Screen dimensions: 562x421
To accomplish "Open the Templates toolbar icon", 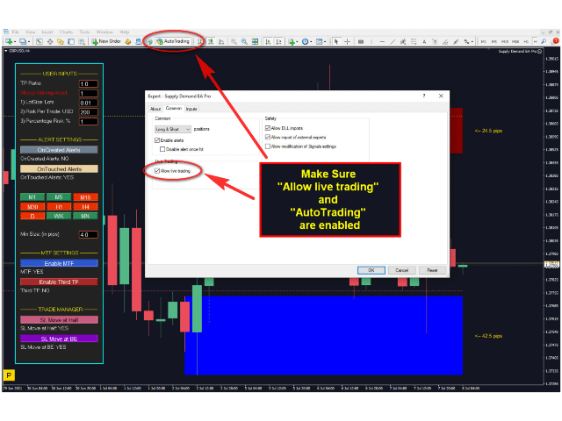I will point(320,41).
